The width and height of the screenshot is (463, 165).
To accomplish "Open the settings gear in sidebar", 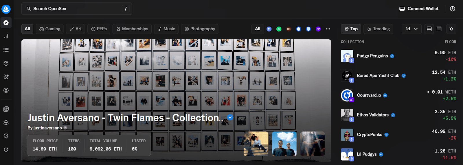I will [x=6, y=123].
